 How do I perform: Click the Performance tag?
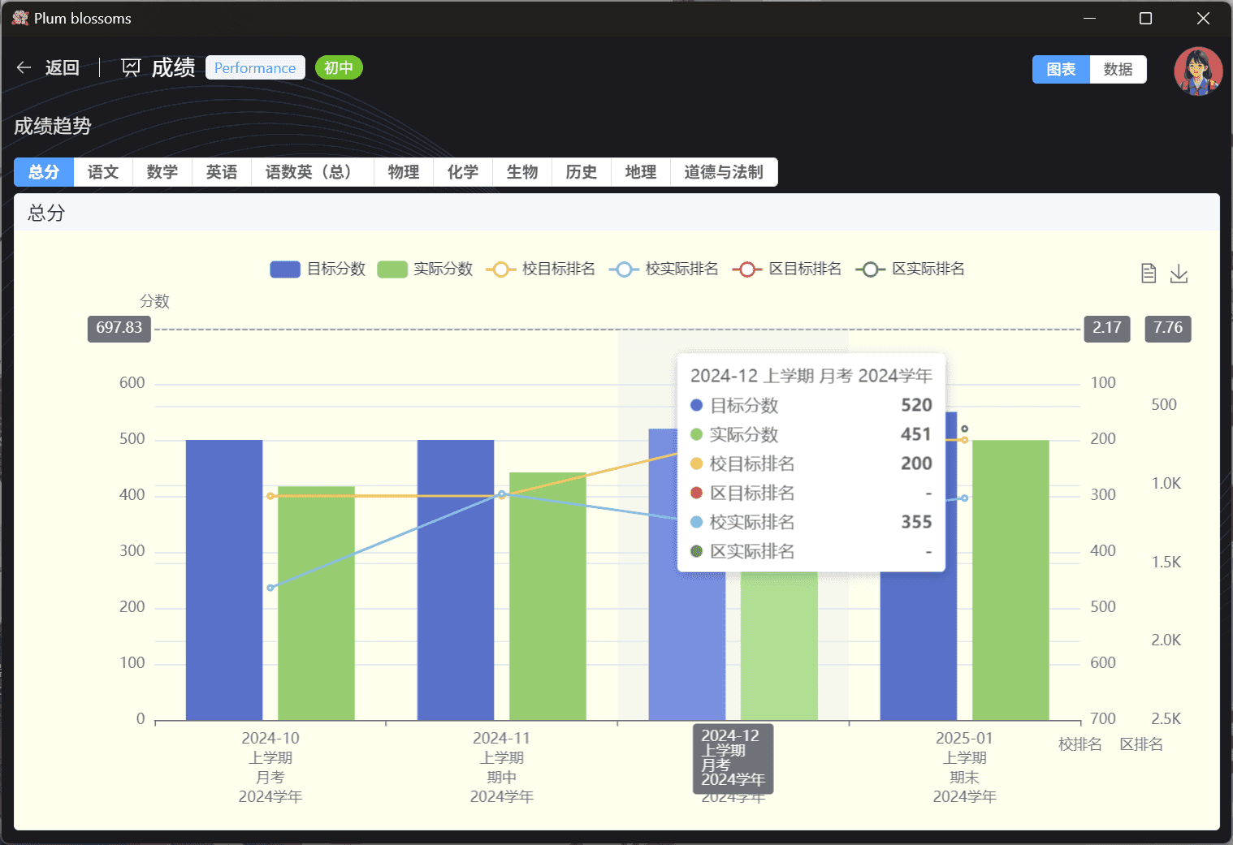click(255, 67)
